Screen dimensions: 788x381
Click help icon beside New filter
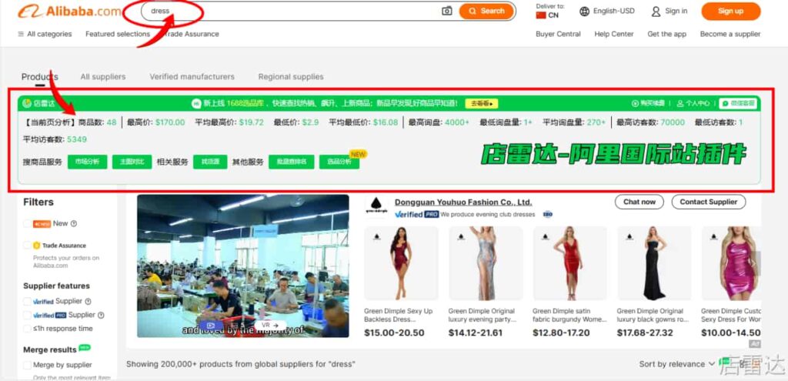[74, 224]
